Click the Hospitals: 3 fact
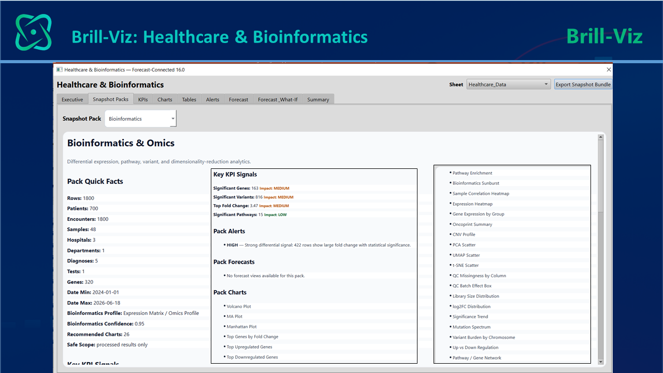This screenshot has width=663, height=373. pyautogui.click(x=81, y=240)
